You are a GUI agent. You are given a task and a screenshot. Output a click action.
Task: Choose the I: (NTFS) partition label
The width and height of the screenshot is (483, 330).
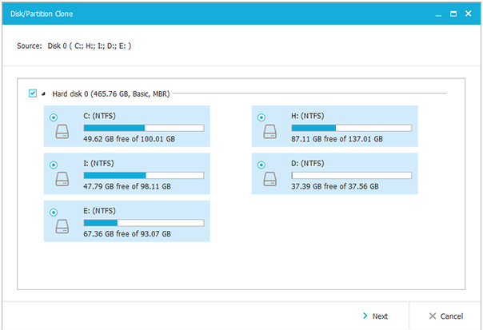101,163
